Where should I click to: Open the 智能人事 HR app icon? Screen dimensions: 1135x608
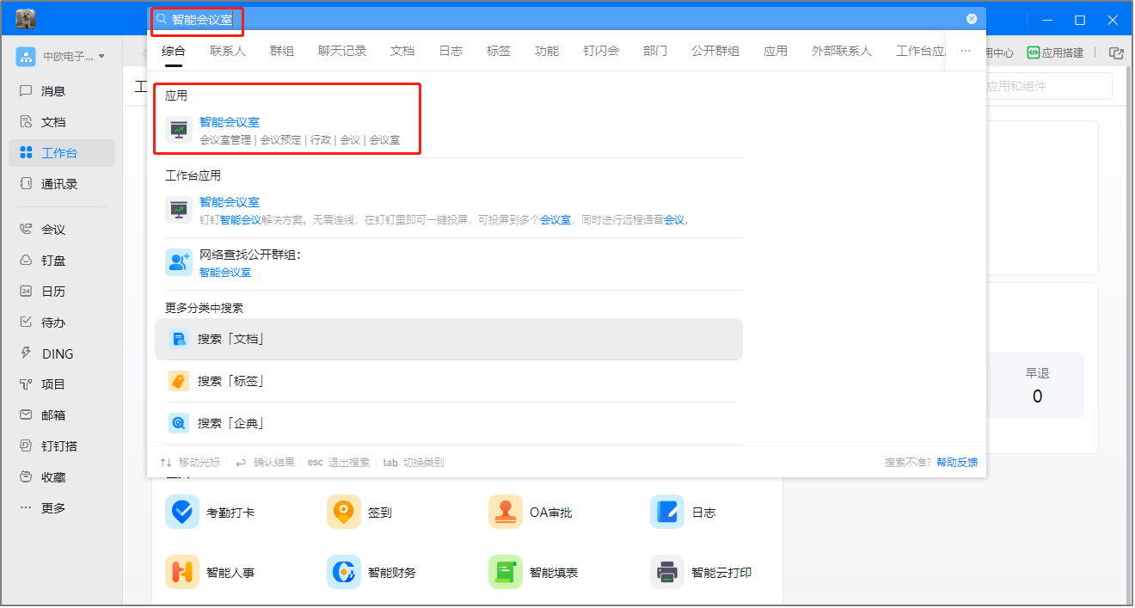pos(182,572)
